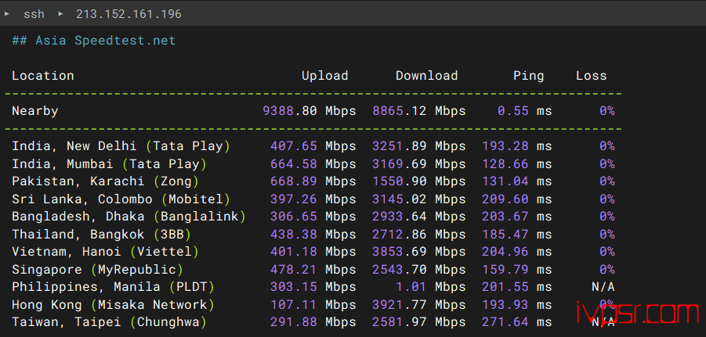
Task: Click Dhaka download value 2933.64
Action: pos(400,216)
